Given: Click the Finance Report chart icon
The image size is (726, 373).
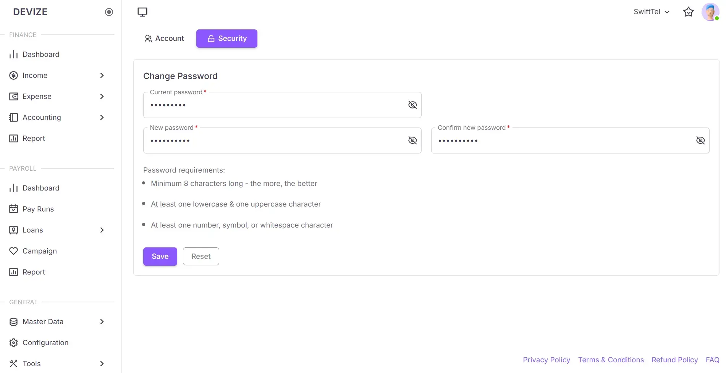Looking at the screenshot, I should coord(13,138).
